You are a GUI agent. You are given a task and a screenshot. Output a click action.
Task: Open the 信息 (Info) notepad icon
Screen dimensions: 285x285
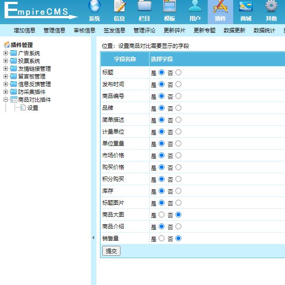120,6
